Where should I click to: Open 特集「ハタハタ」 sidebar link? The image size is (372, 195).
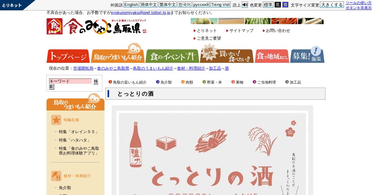tap(75, 140)
